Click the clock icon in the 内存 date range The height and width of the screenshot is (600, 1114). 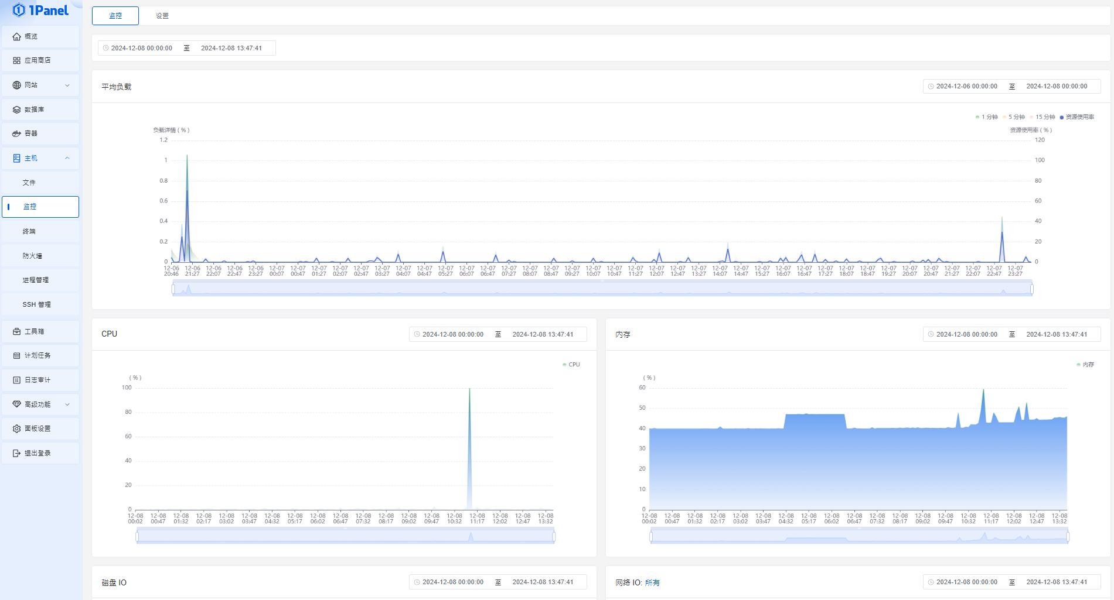click(x=931, y=334)
